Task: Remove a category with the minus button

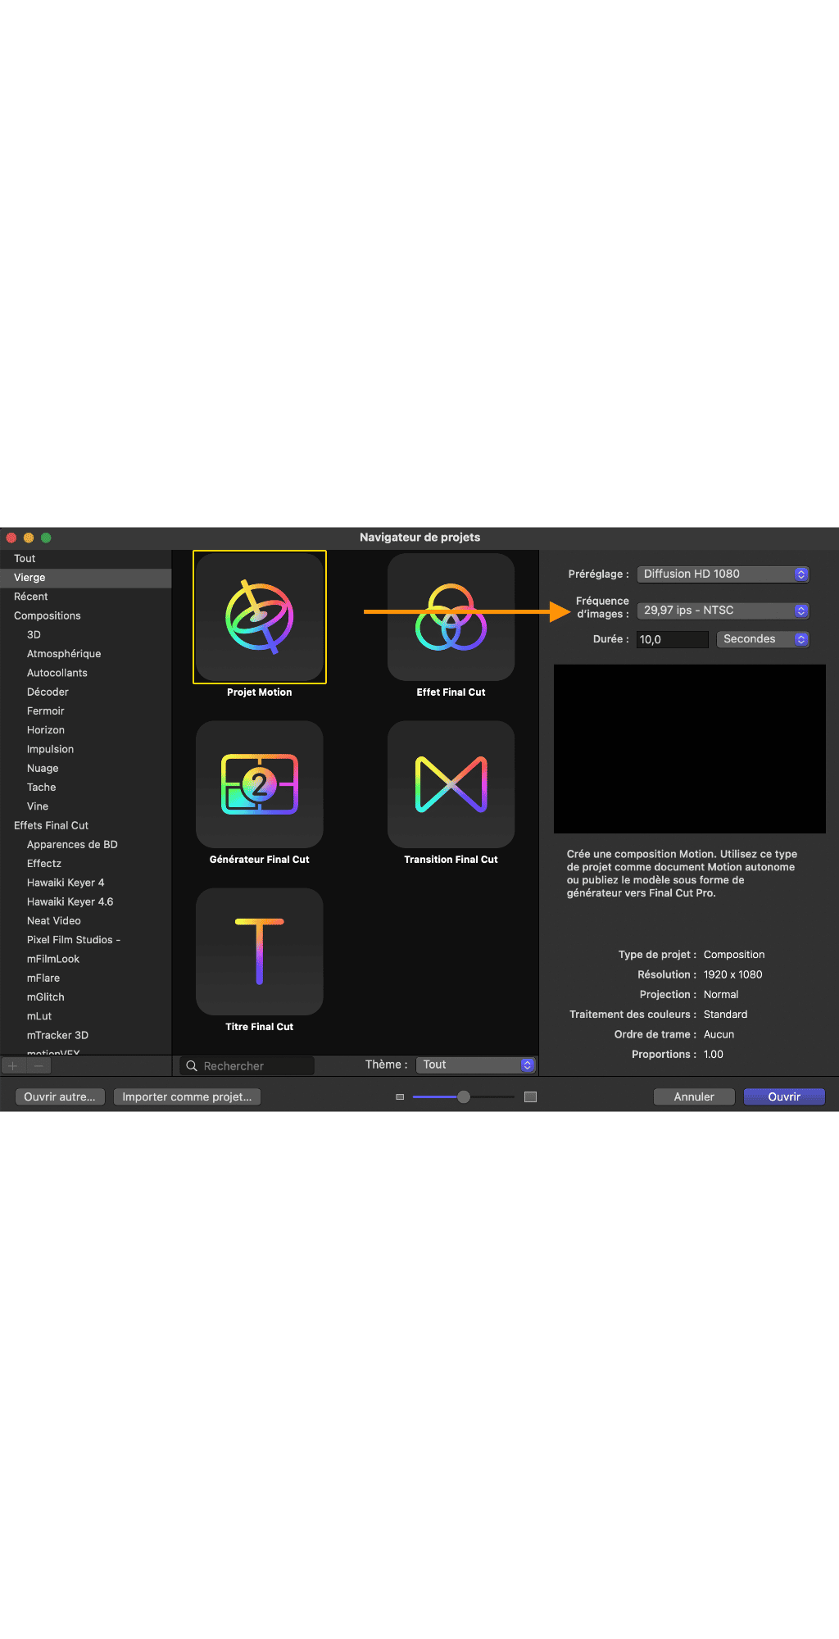Action: 39,1065
